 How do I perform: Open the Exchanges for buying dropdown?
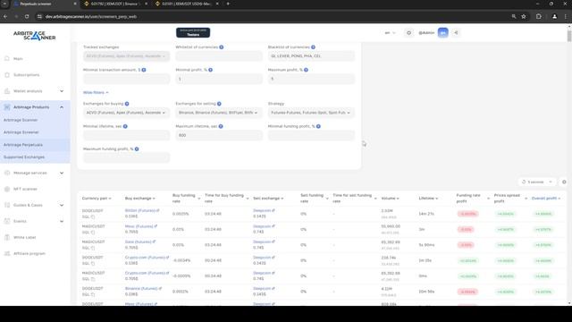[126, 113]
